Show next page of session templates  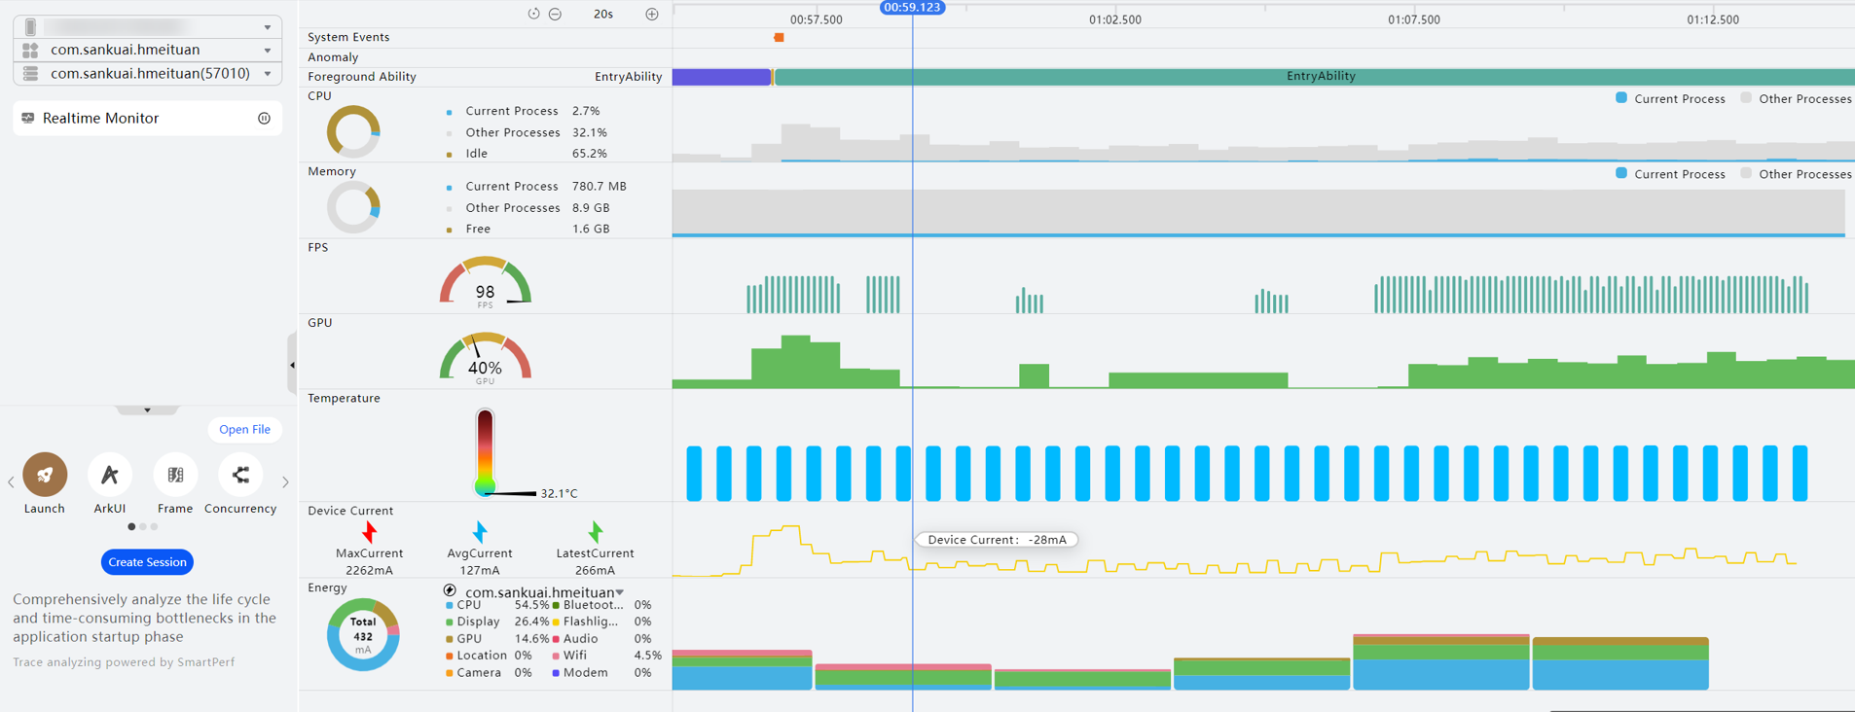point(285,481)
